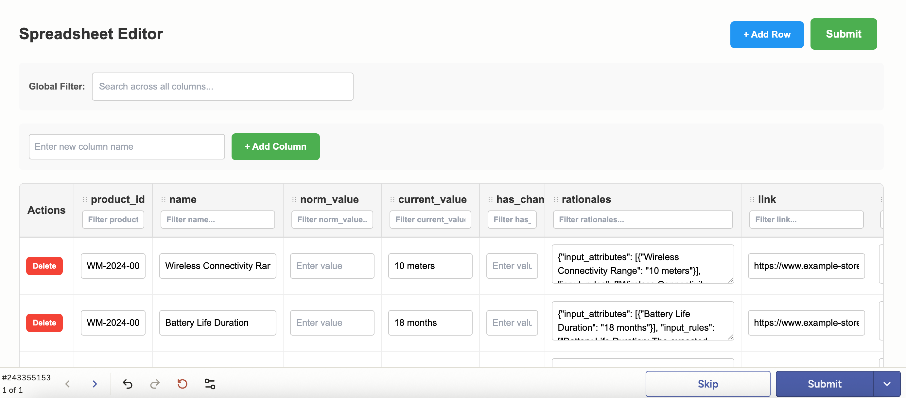Delete the Battery Life Duration row
The height and width of the screenshot is (398, 906).
(x=44, y=323)
